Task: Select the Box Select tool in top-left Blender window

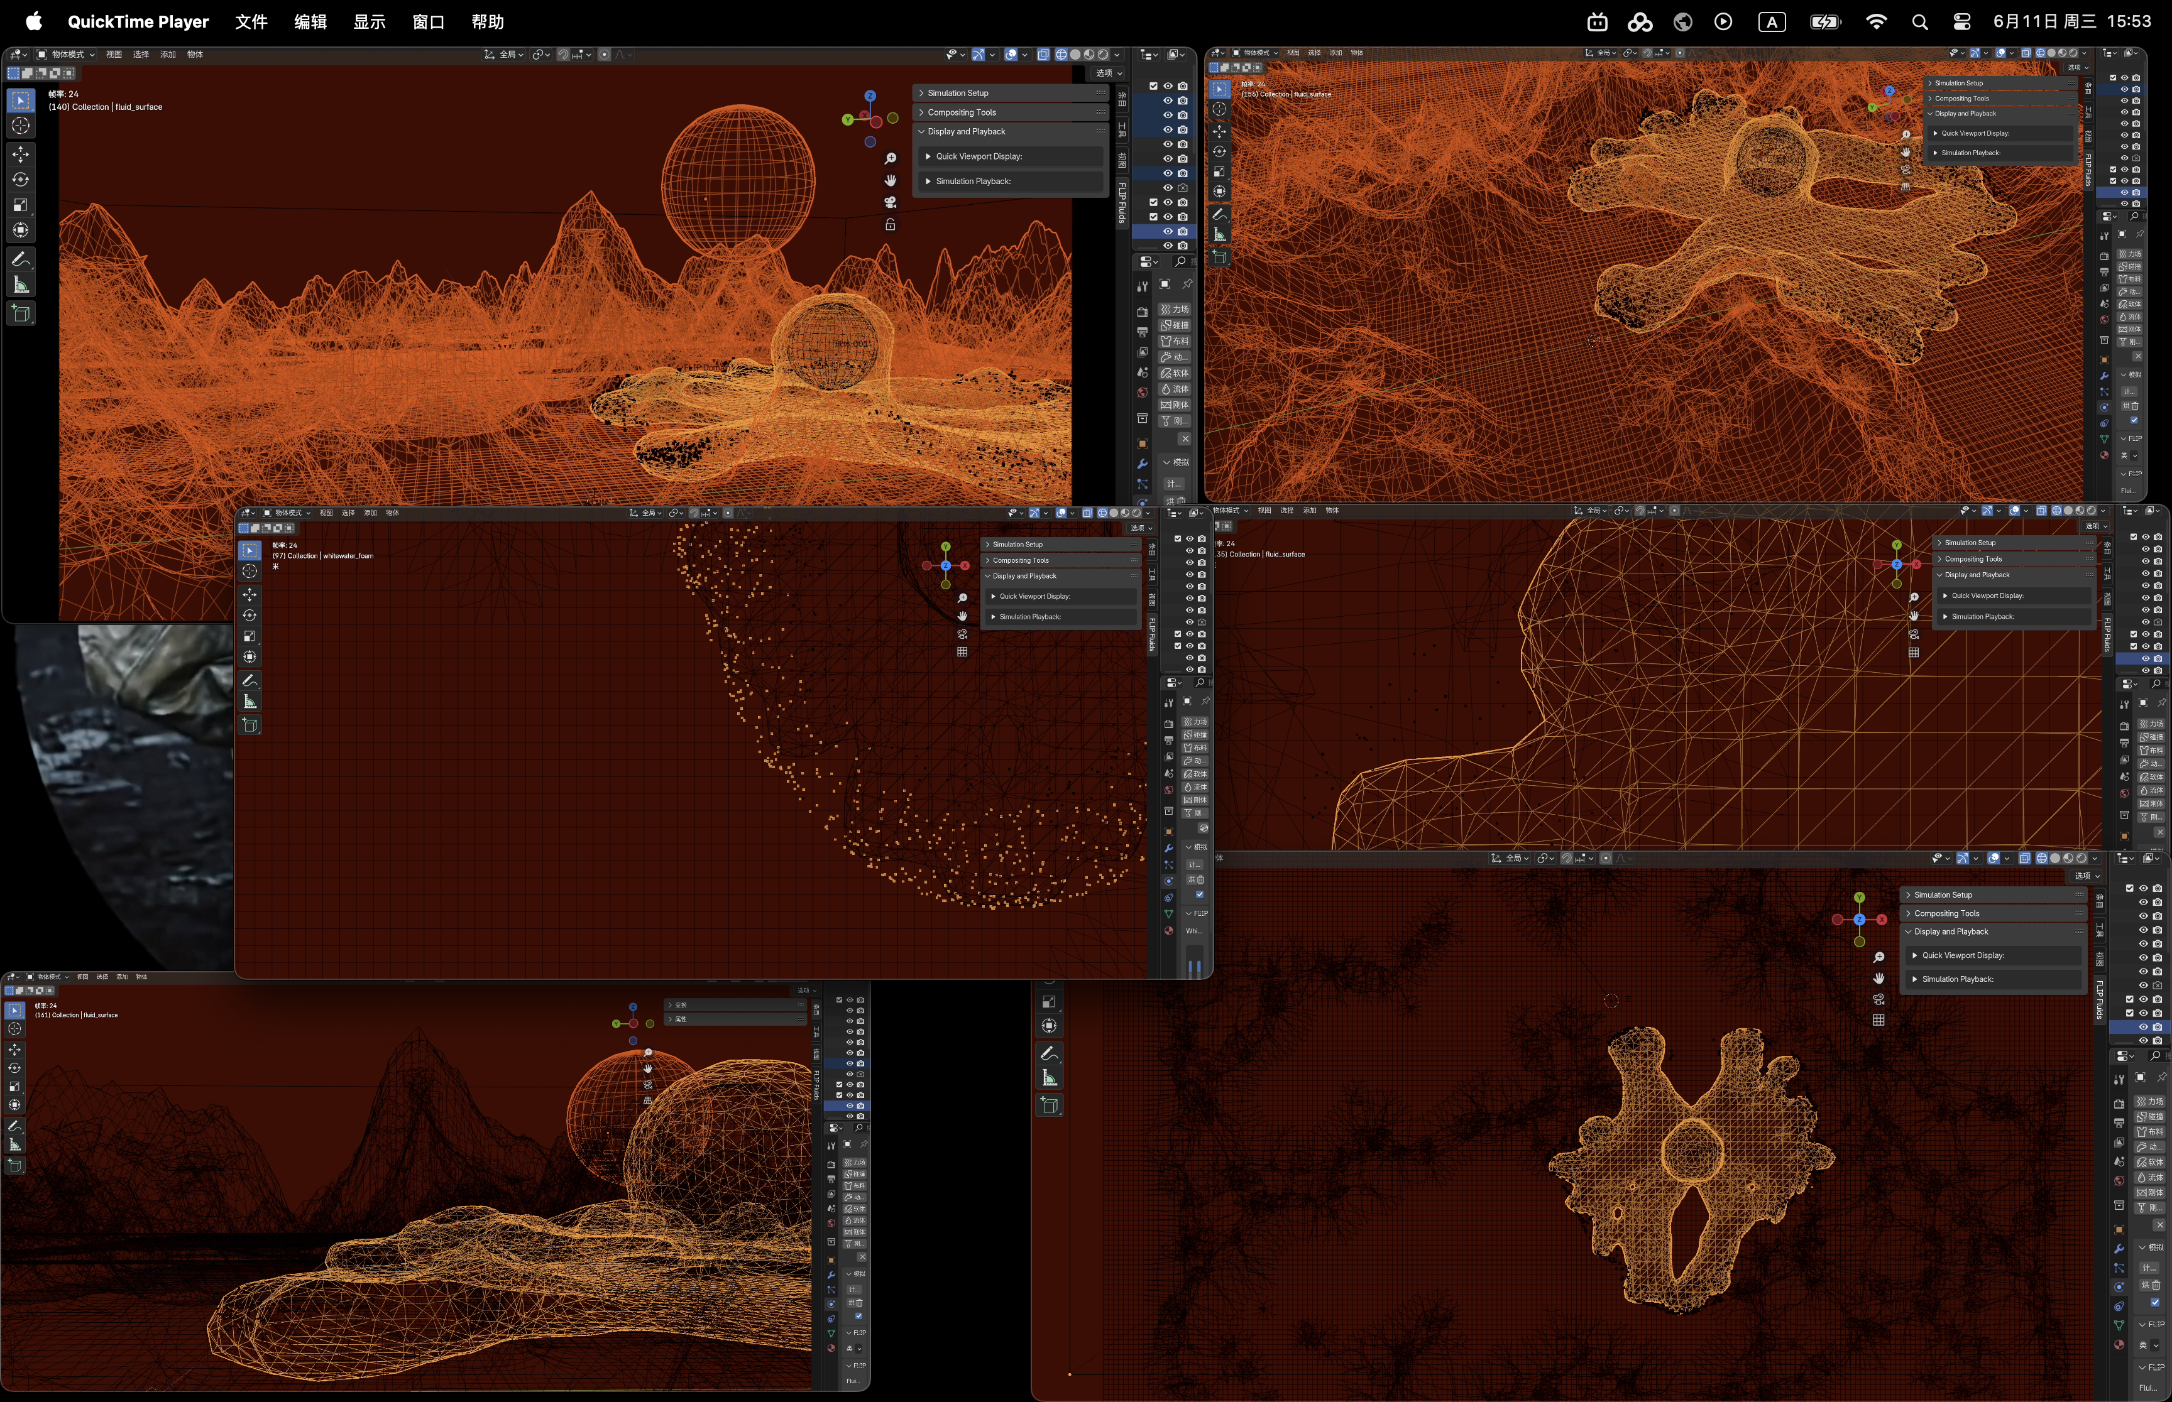Action: [21, 100]
